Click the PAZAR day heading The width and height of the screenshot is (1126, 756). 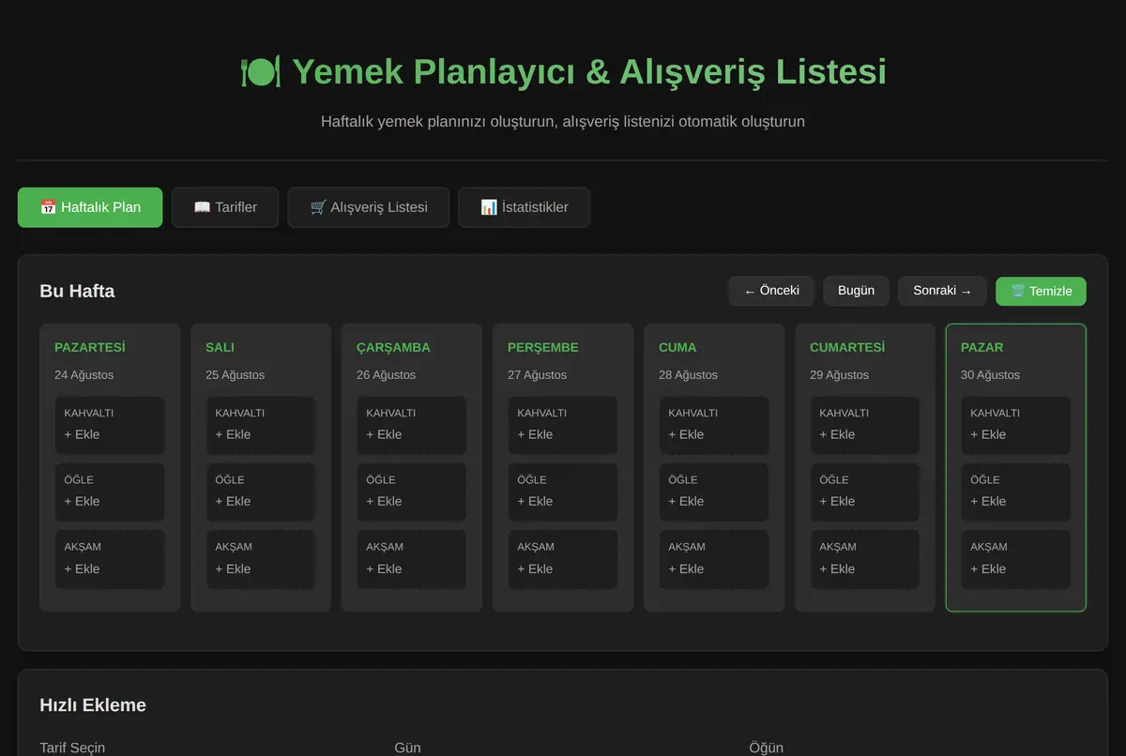(x=982, y=347)
